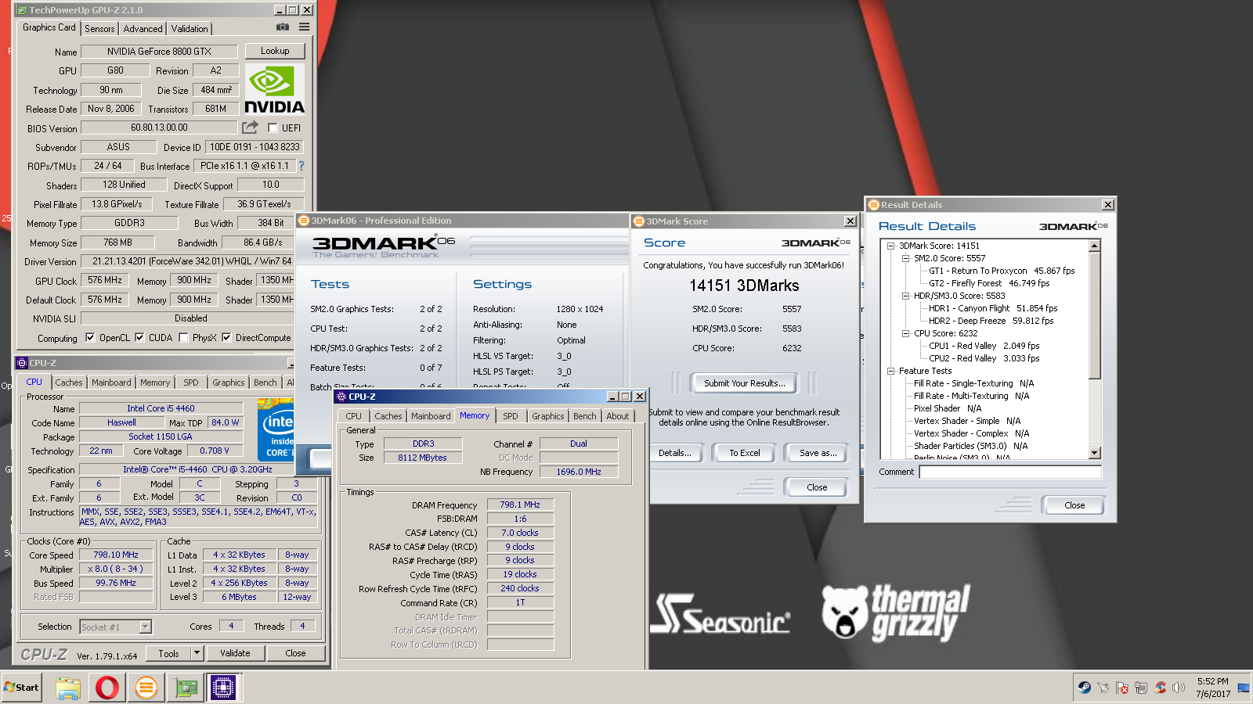Image resolution: width=1253 pixels, height=704 pixels.
Task: Open the GPU-Z Validation tab
Action: pos(190,29)
